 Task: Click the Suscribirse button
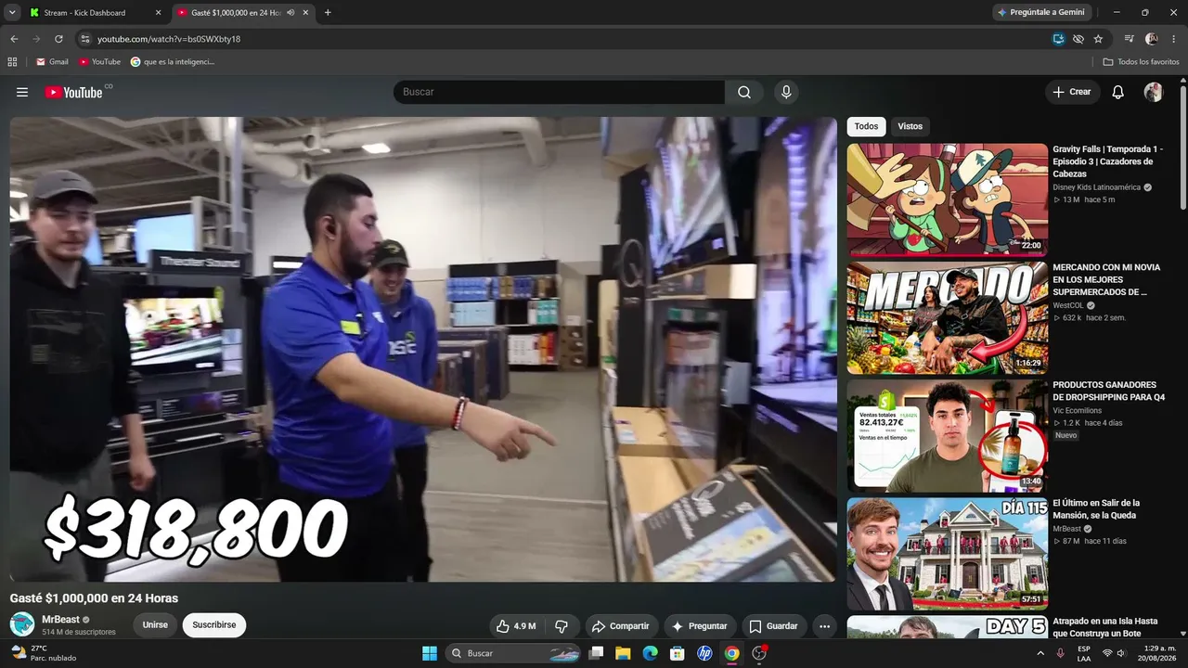point(214,625)
